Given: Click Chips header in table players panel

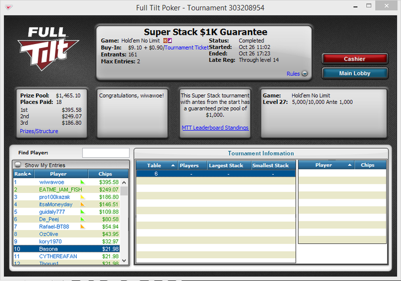Looking at the screenshot, I should tap(370, 165).
